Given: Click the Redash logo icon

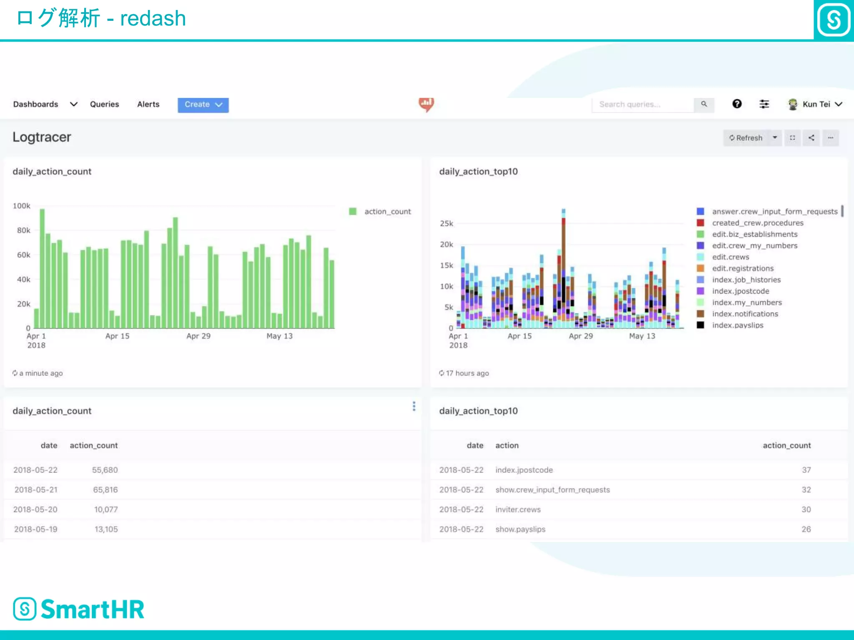Looking at the screenshot, I should [x=426, y=104].
